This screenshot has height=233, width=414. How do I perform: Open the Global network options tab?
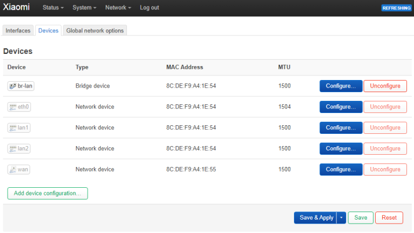tap(95, 30)
